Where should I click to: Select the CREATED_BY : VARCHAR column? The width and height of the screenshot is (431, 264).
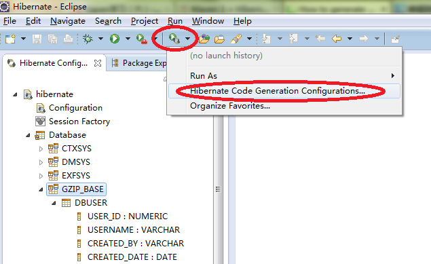136,244
